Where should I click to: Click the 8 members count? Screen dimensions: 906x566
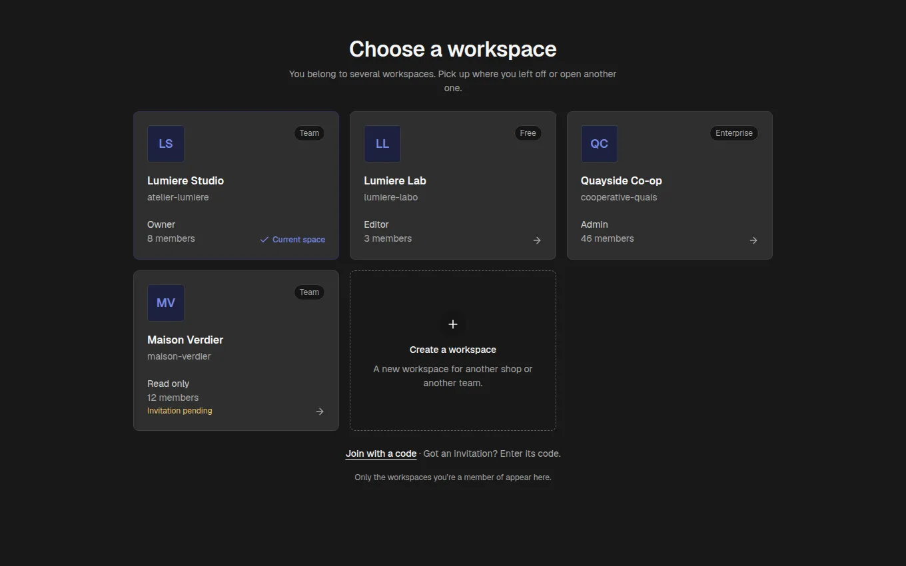[x=171, y=238]
